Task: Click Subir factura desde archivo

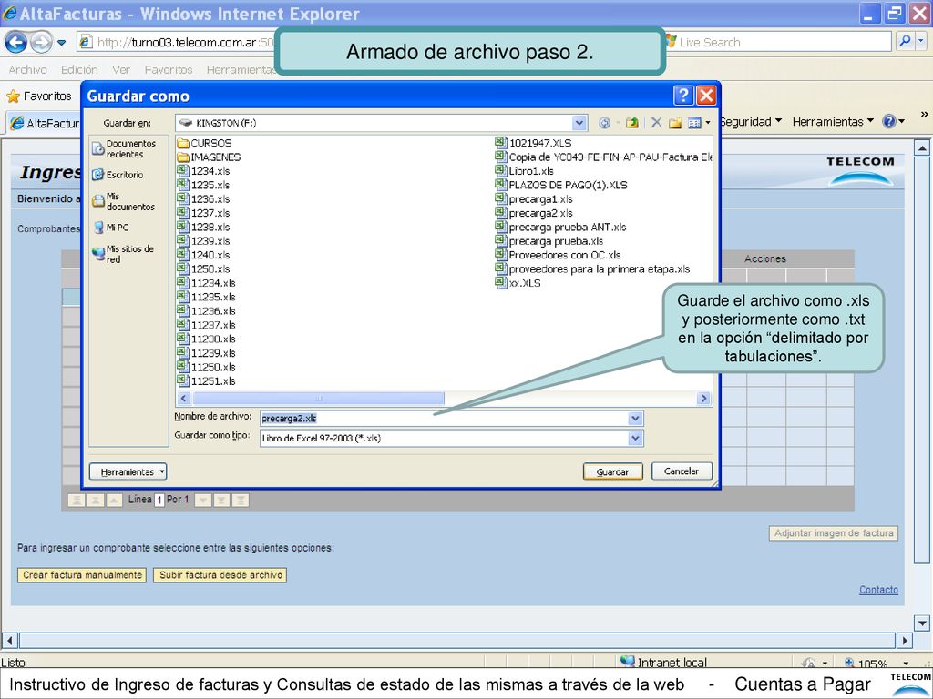Action: click(220, 575)
